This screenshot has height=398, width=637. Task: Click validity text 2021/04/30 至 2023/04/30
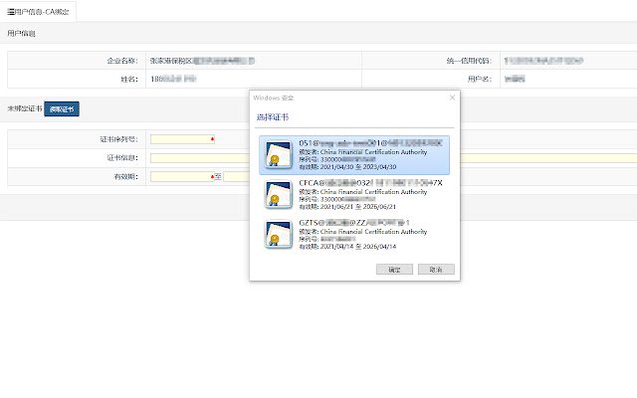tap(358, 167)
